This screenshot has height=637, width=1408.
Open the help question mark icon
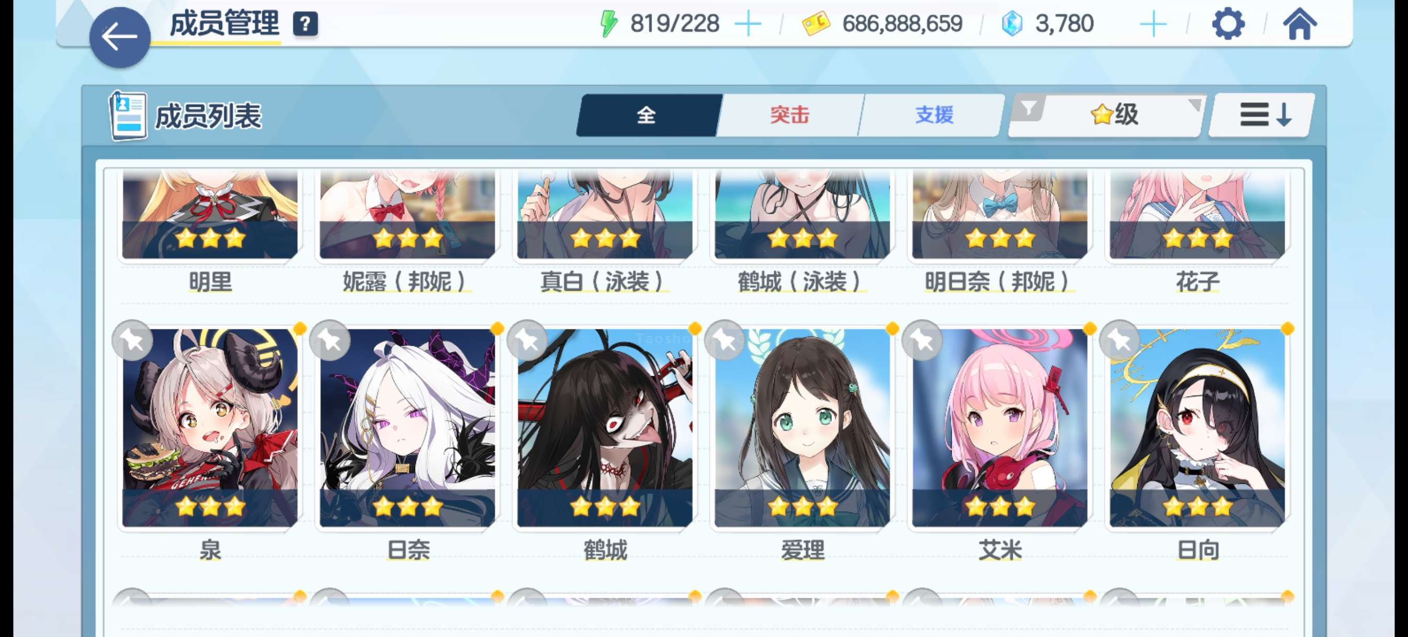pyautogui.click(x=305, y=24)
